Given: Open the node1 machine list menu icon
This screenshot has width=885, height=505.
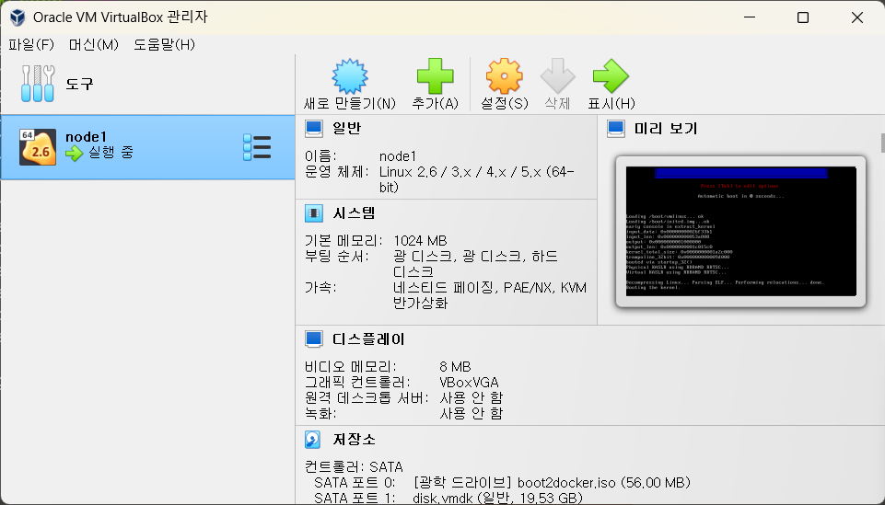Looking at the screenshot, I should [x=257, y=147].
